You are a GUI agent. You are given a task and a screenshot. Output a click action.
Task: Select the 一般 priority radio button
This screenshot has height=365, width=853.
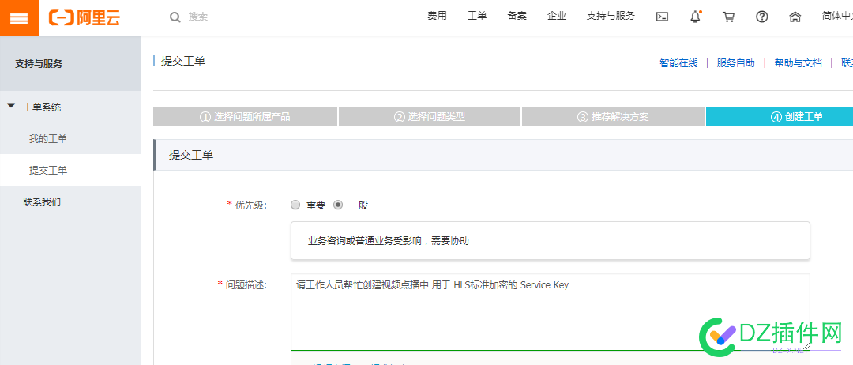pyautogui.click(x=338, y=205)
